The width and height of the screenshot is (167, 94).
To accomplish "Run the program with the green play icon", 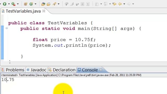I will click(5, 4).
